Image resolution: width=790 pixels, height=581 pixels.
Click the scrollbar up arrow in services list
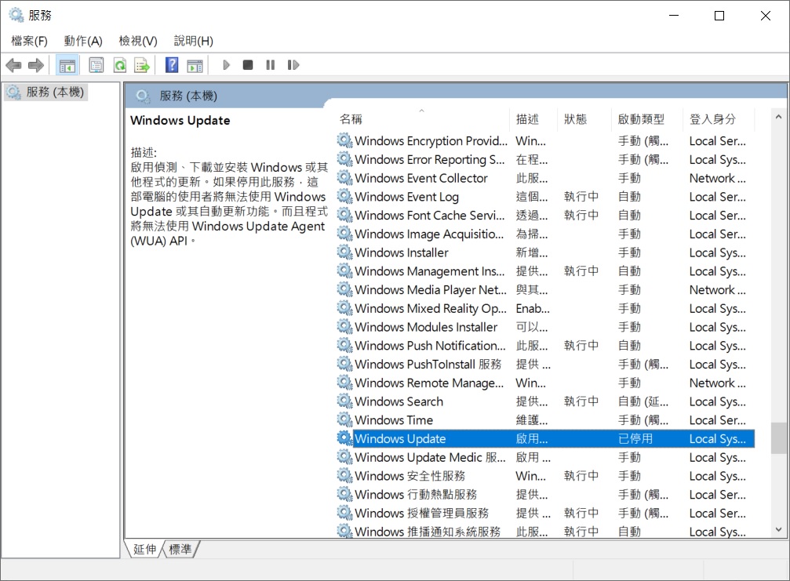pos(778,117)
